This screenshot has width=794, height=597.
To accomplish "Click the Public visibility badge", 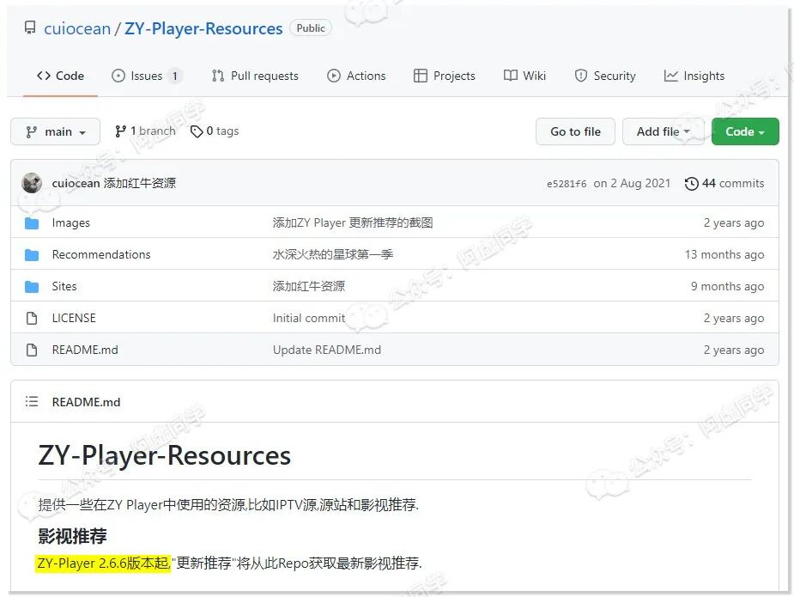I will (311, 27).
